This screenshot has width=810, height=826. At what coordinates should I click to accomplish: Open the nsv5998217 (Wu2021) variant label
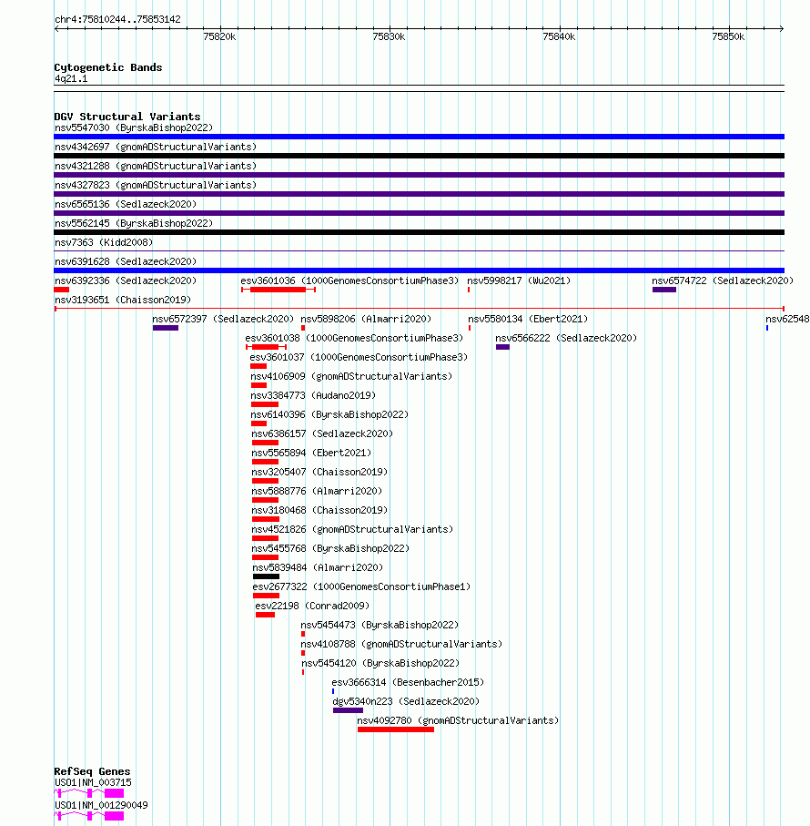(519, 280)
